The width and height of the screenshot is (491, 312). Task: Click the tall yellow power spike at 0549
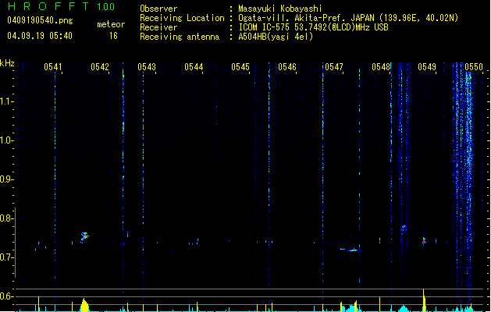(424, 300)
